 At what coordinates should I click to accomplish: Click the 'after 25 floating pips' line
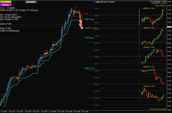pos(10,31)
